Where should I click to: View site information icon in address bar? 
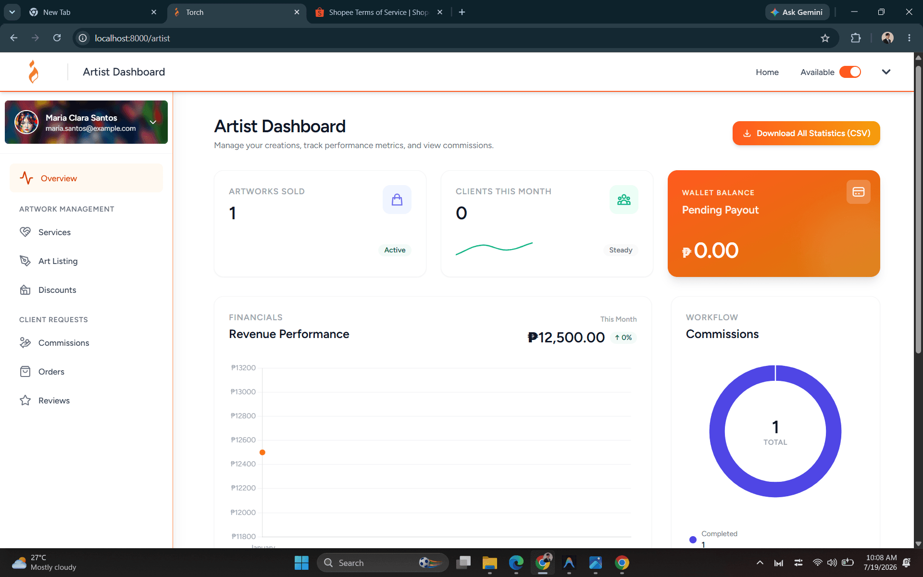[83, 38]
